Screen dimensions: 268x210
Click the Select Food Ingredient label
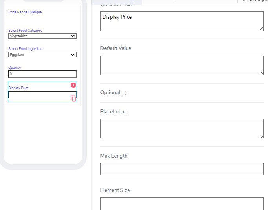(x=26, y=49)
